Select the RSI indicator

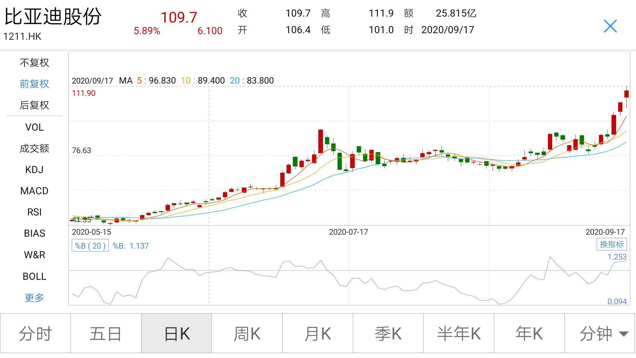click(x=34, y=212)
